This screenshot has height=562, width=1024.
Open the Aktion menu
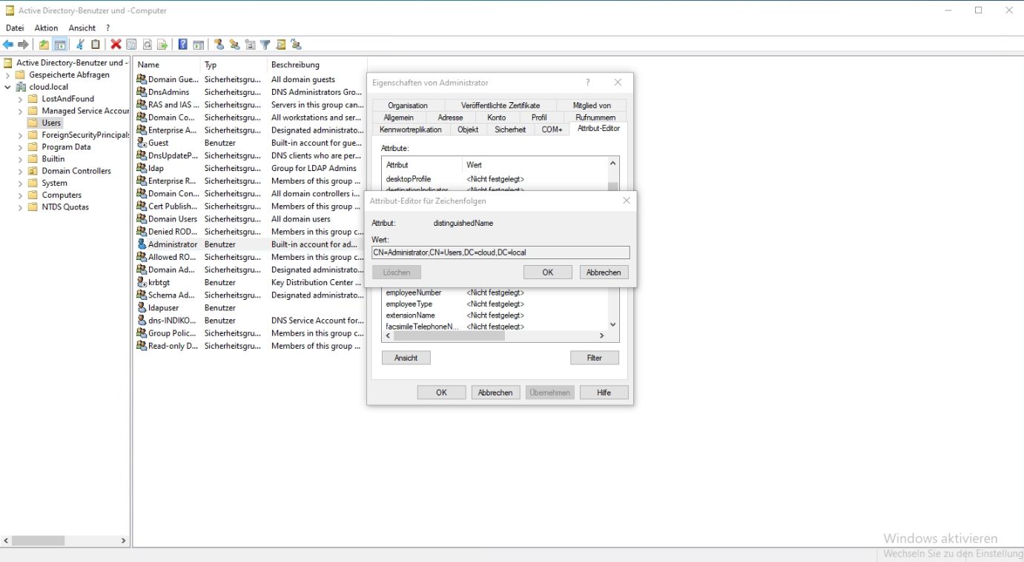pyautogui.click(x=46, y=28)
